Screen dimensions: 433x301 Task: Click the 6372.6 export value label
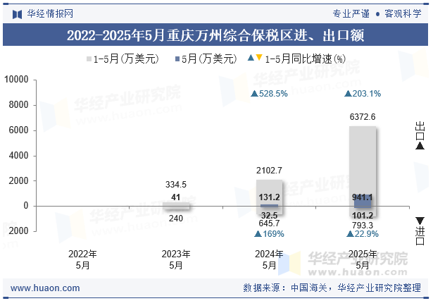click(363, 117)
